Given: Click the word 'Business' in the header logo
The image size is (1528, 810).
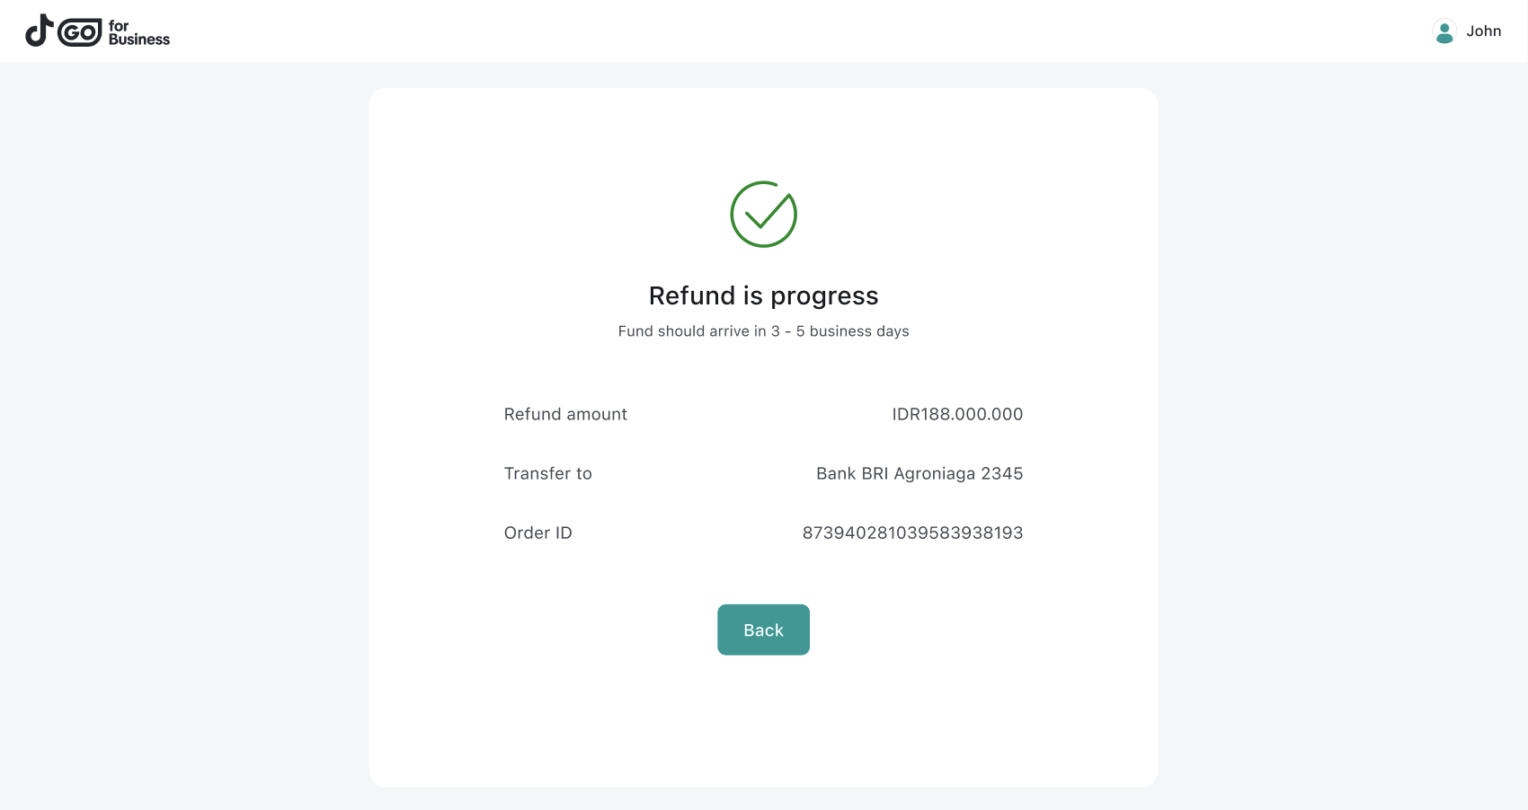Looking at the screenshot, I should [139, 40].
